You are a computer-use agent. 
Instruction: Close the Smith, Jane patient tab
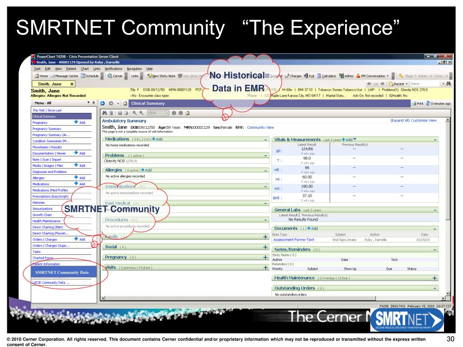click(72, 84)
